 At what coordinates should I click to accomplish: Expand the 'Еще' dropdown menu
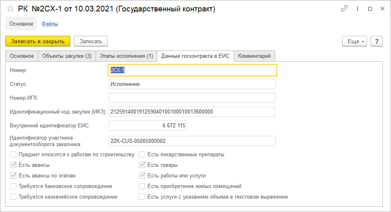(x=355, y=41)
